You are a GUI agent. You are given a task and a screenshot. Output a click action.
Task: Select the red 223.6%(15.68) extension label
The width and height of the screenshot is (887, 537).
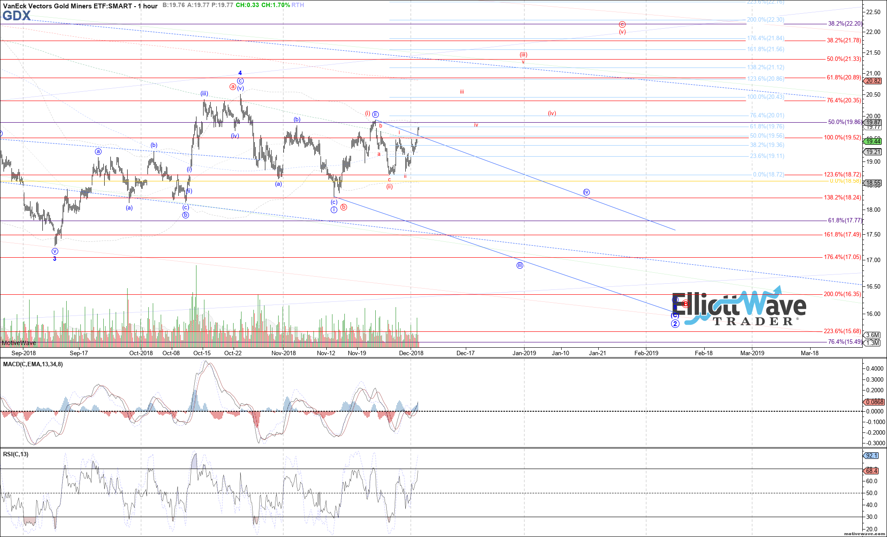click(842, 331)
